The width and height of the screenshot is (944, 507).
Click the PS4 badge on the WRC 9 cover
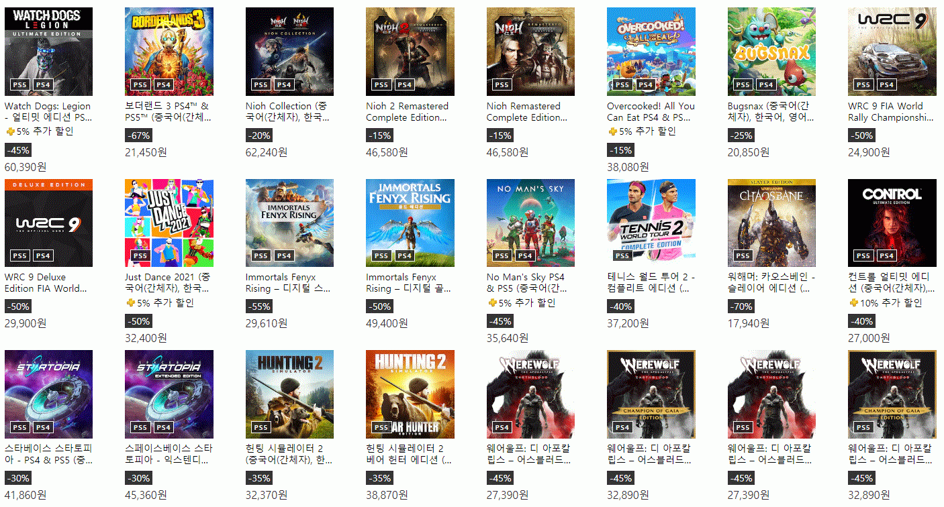click(886, 84)
